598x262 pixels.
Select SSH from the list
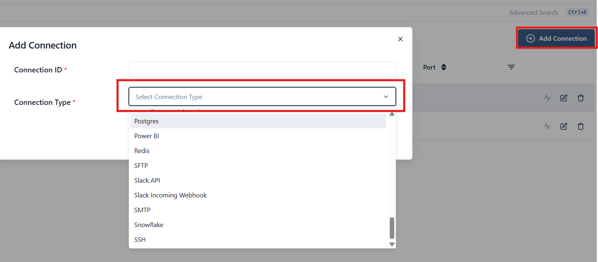click(140, 240)
